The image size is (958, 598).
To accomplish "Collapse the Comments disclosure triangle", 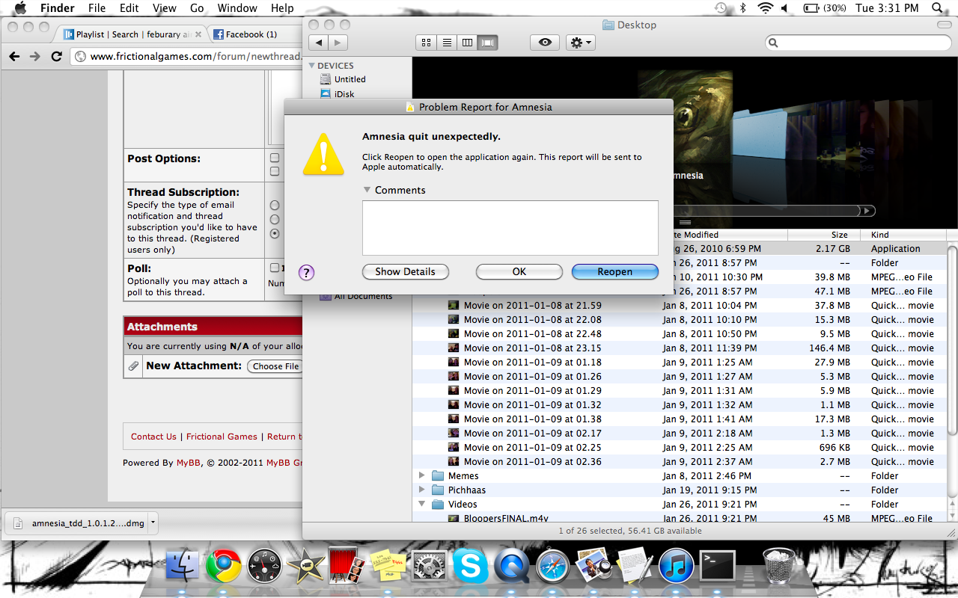I will coord(367,190).
